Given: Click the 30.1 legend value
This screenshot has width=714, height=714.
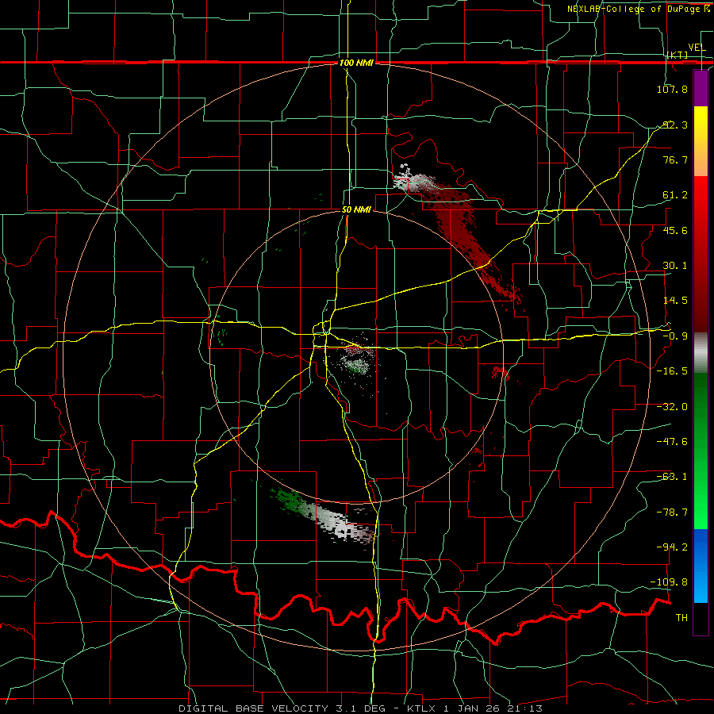Looking at the screenshot, I should pyautogui.click(x=675, y=265).
